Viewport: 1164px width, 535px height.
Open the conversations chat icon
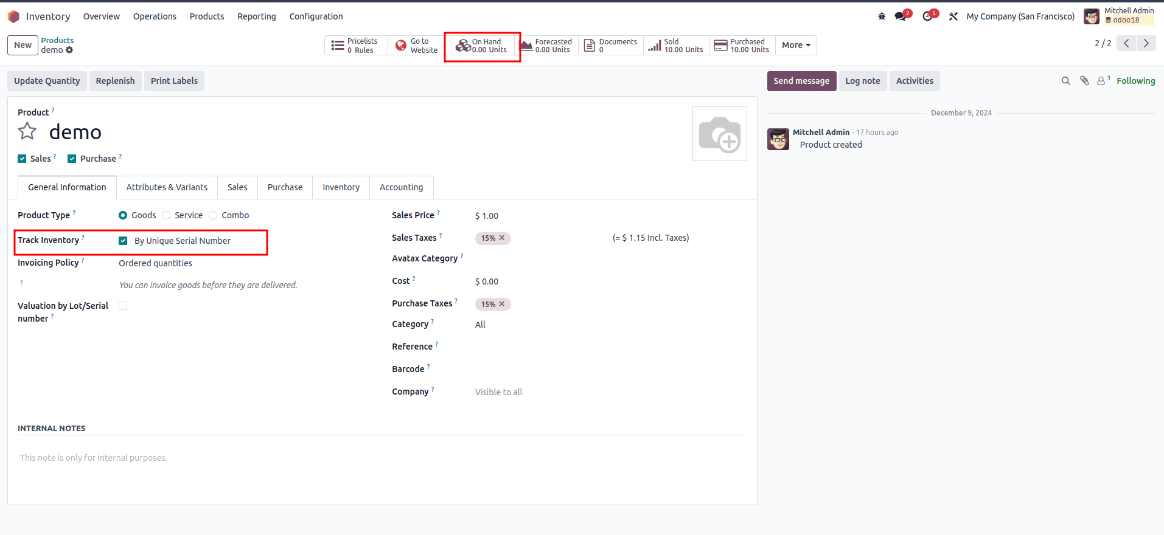(901, 16)
